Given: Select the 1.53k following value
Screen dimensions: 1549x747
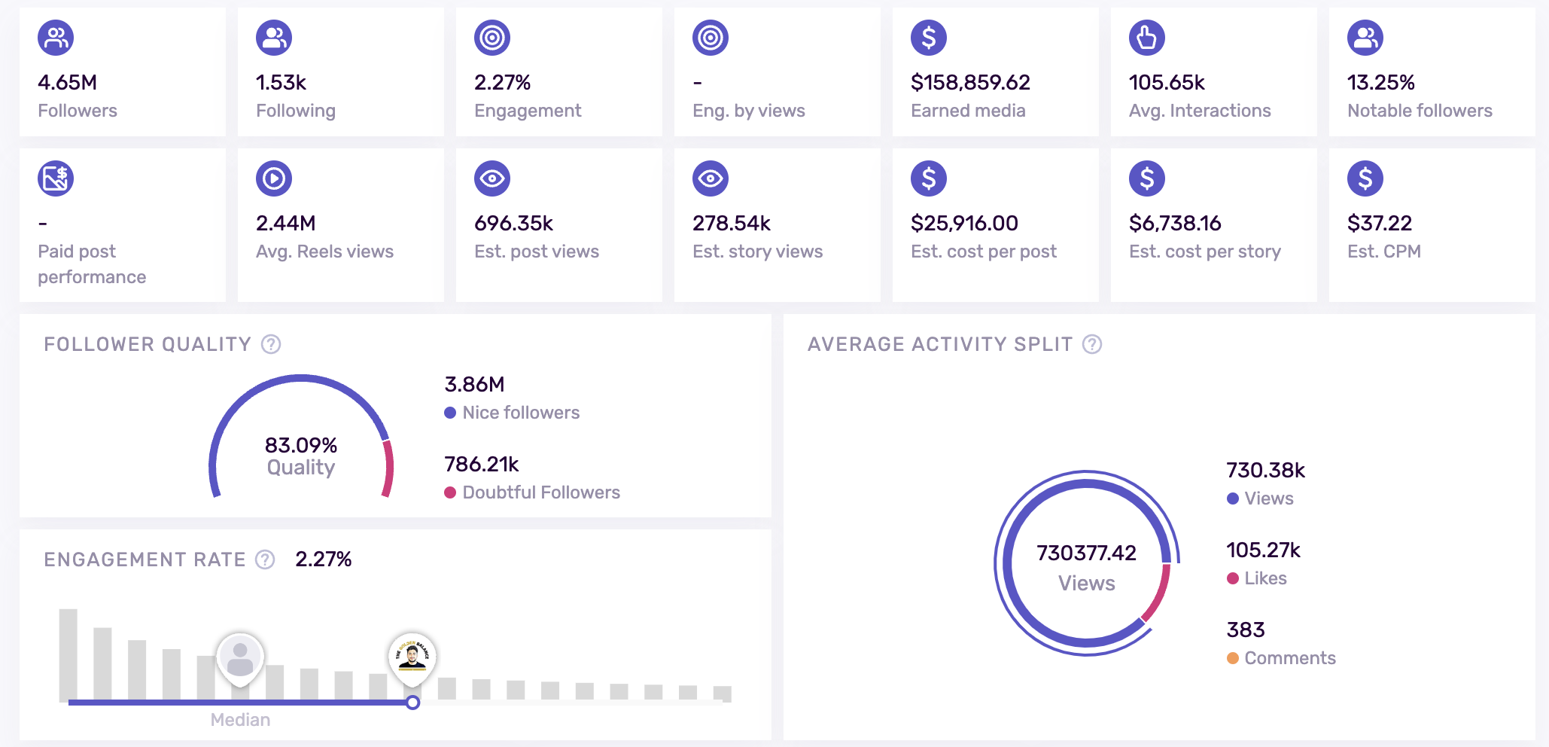Looking at the screenshot, I should tap(281, 82).
